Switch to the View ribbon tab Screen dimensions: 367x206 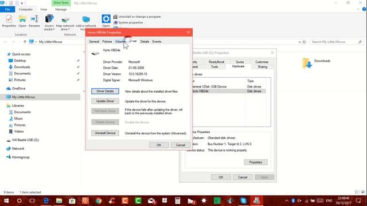[44, 9]
